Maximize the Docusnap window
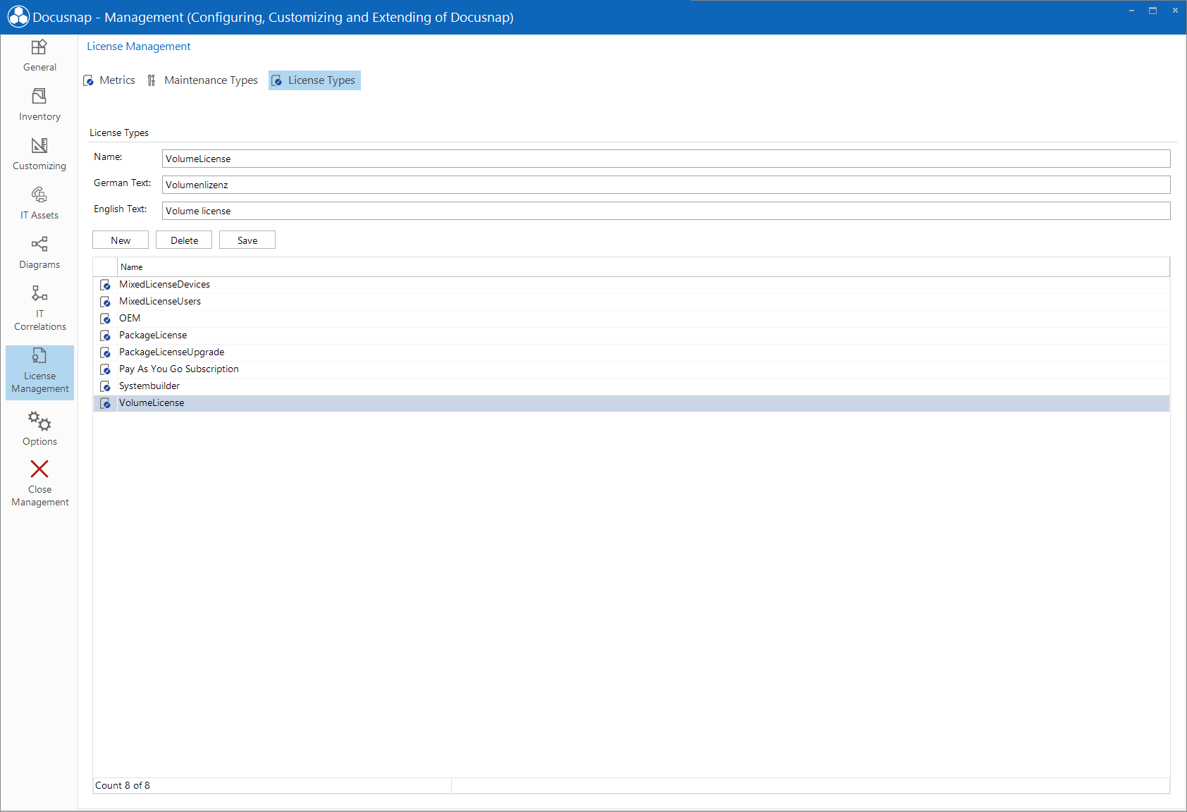 pos(1153,11)
